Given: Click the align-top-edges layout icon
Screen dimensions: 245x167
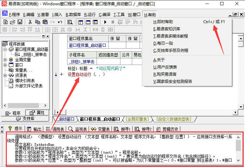Looking at the screenshot, I should (30, 30).
